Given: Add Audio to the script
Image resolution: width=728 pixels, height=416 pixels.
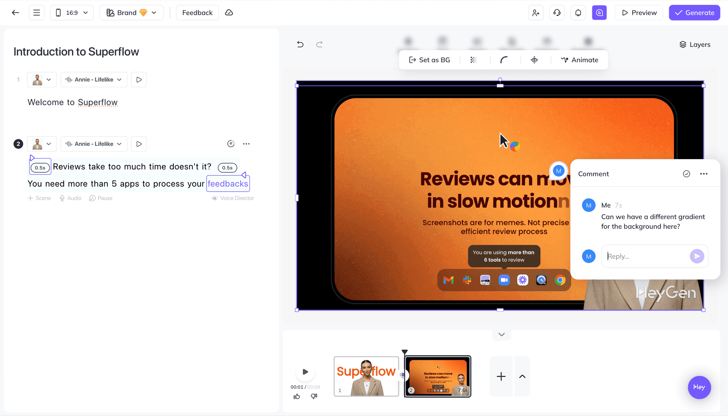Looking at the screenshot, I should pyautogui.click(x=71, y=198).
